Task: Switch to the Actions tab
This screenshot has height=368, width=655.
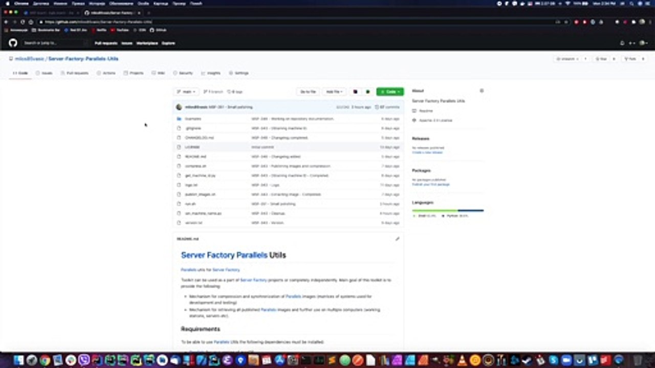Action: 106,73
